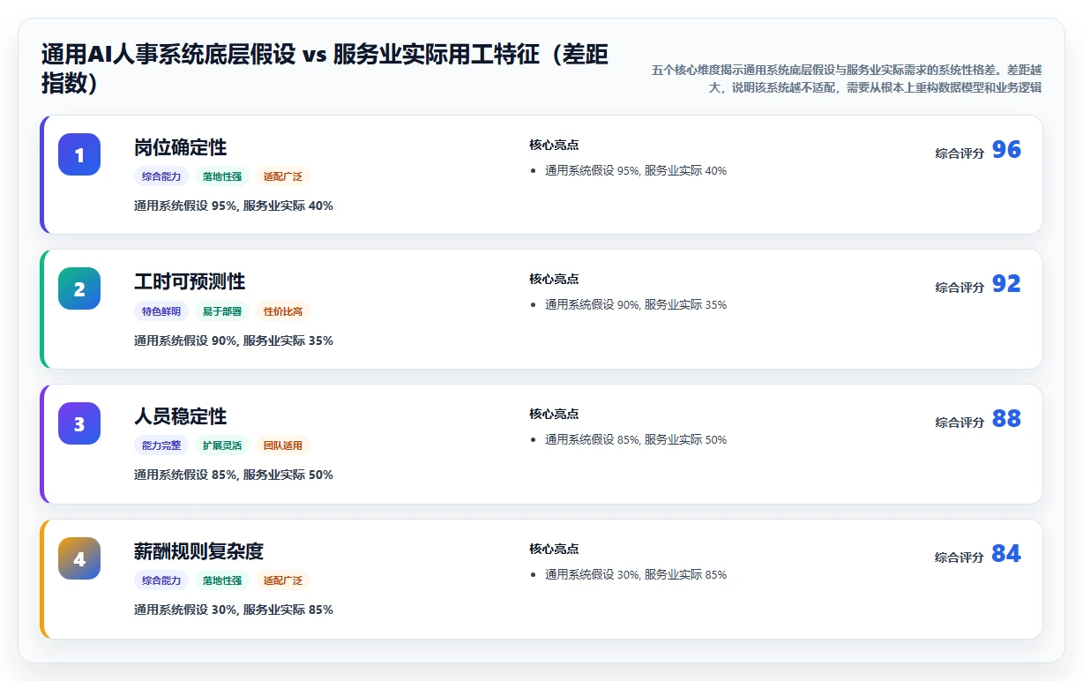Click bullet item 通用系统假设 30%, 服务业实际 85%
Screen dimensions: 1083x681
(636, 574)
